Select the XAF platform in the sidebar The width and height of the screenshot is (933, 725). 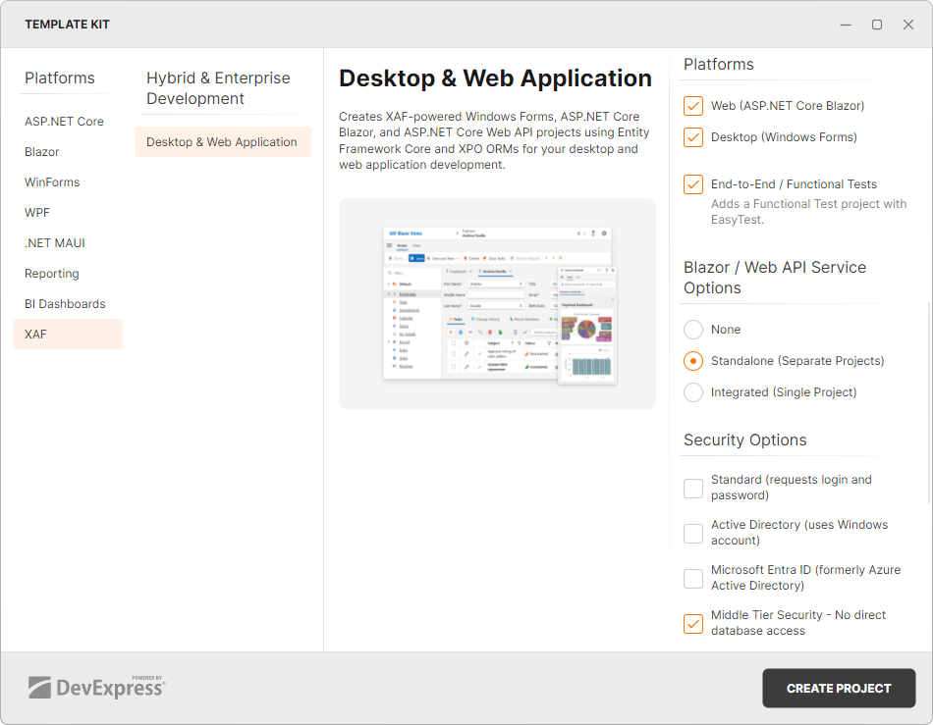tap(35, 334)
